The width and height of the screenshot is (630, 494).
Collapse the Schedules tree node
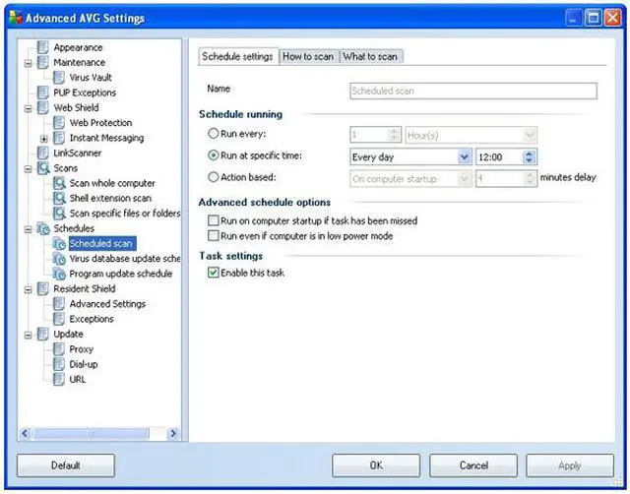pos(29,229)
